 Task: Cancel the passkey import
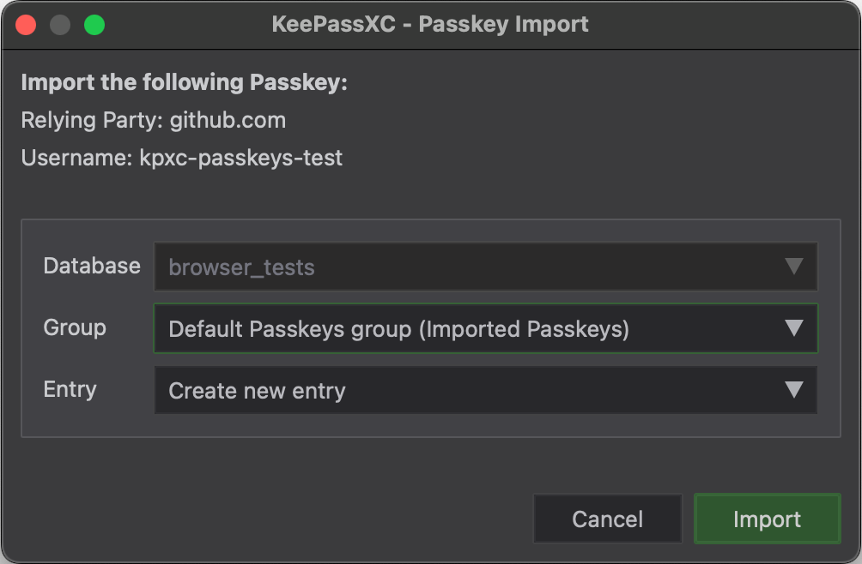click(608, 519)
